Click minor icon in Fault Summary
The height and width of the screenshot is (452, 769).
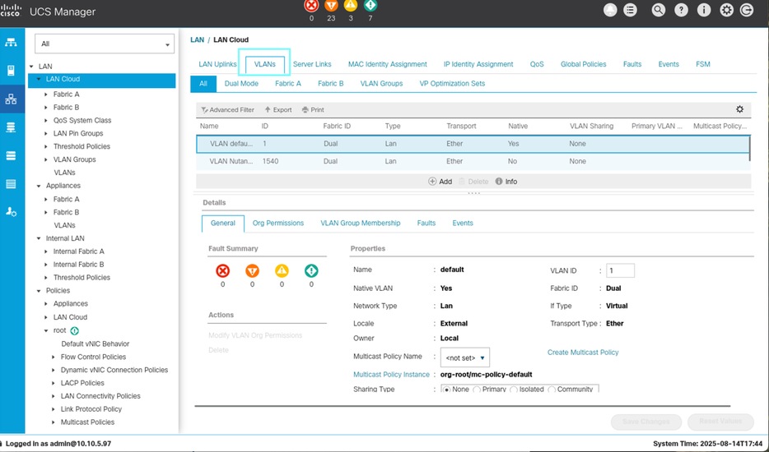click(282, 271)
